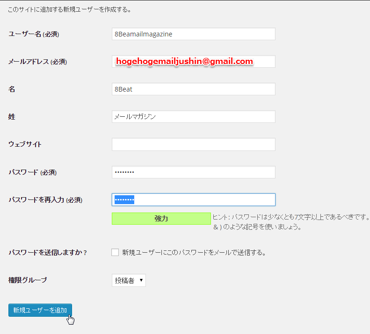Click the 権限グループ label text
Screen dimensions: 370x334
pos(28,280)
